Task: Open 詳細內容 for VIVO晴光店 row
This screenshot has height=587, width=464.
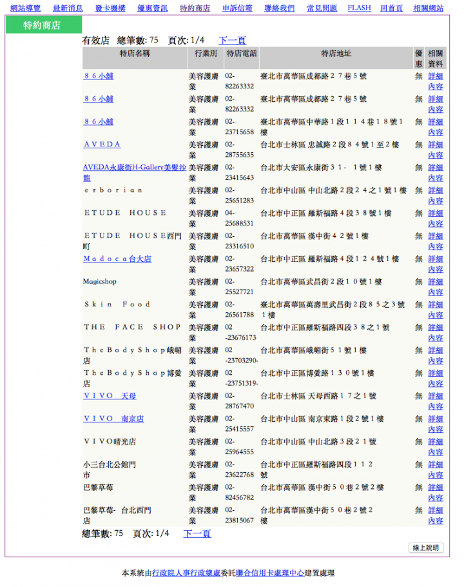Action: pyautogui.click(x=436, y=446)
